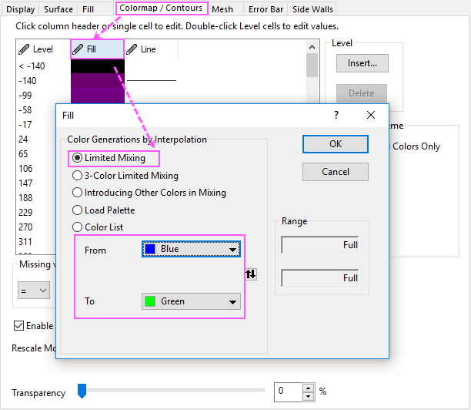Swap From and To colors with the arrows icon
The image size is (471, 410).
click(x=251, y=274)
